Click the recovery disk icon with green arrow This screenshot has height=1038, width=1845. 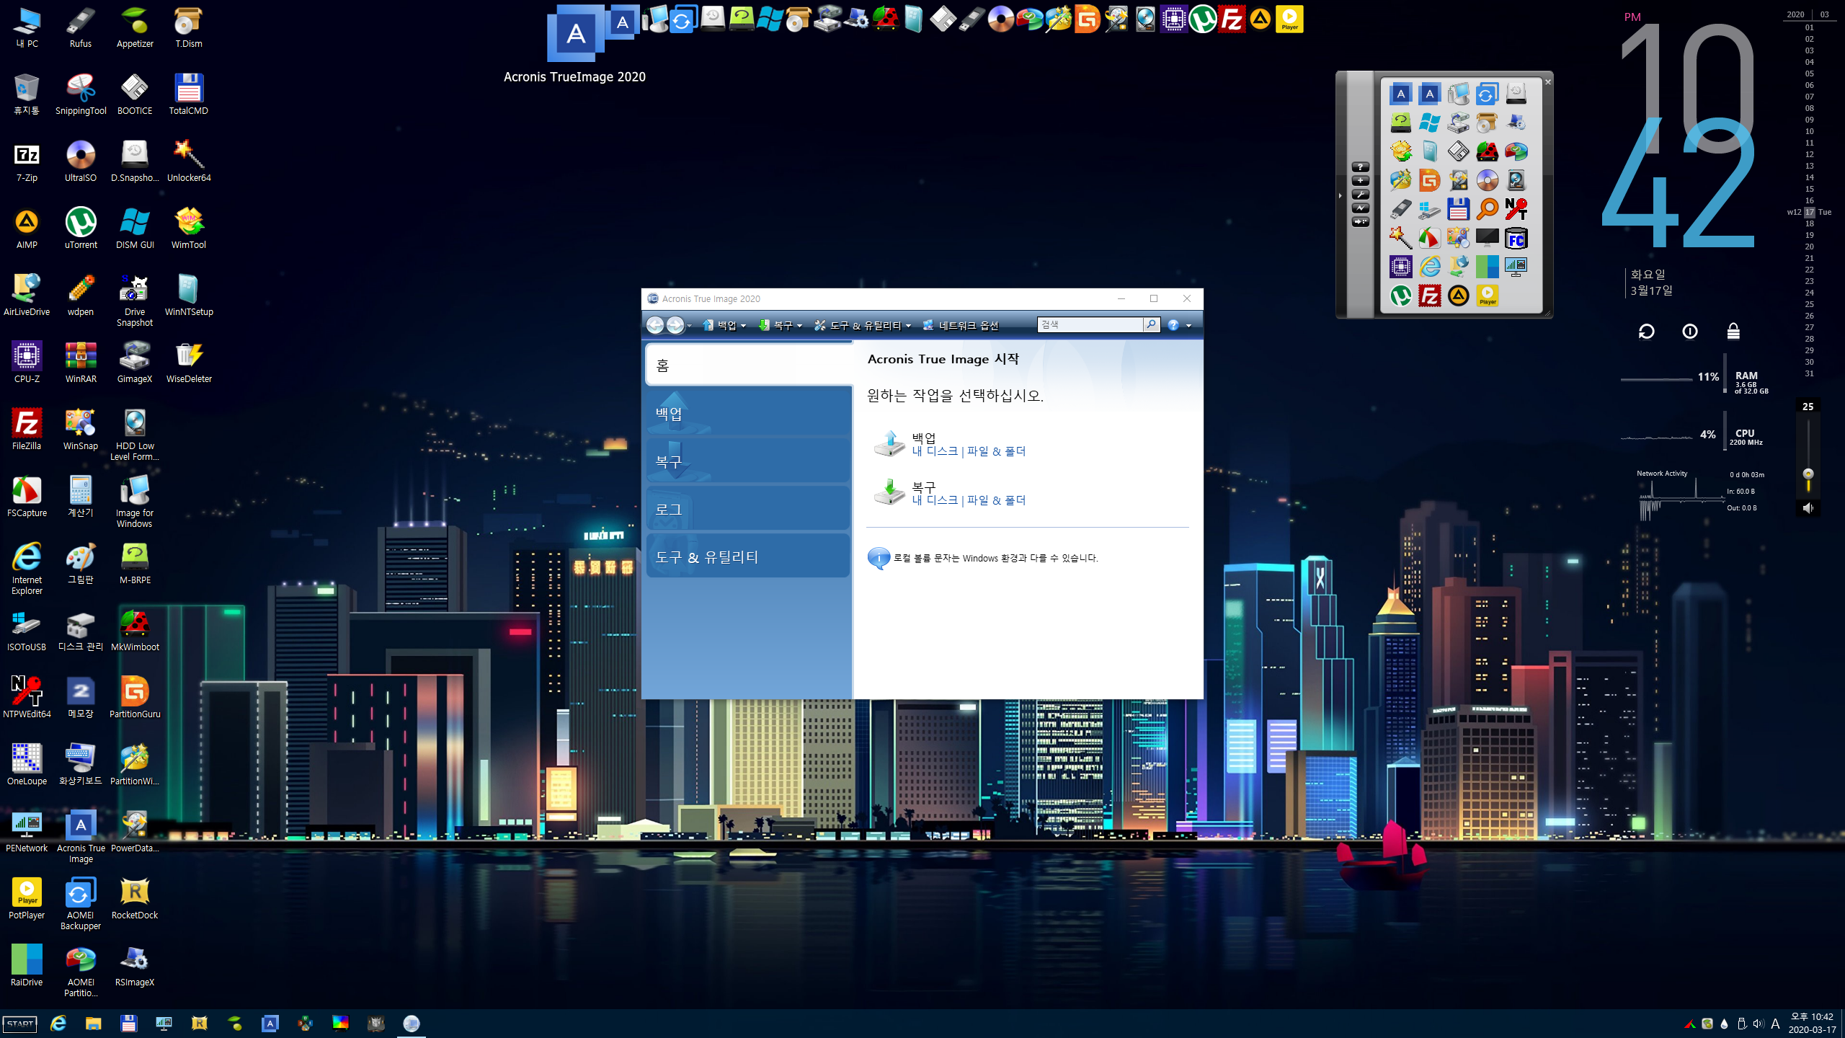point(889,492)
